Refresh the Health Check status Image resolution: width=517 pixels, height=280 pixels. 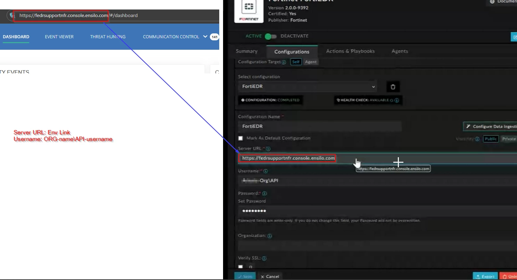pos(392,100)
